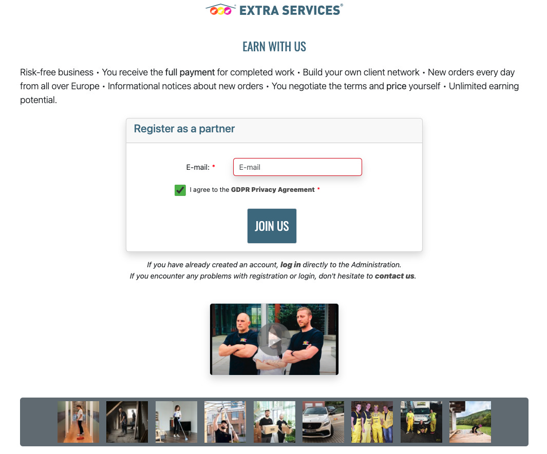Screen dimensions: 547x454
Task: Open the 'contact us' link
Action: [394, 276]
